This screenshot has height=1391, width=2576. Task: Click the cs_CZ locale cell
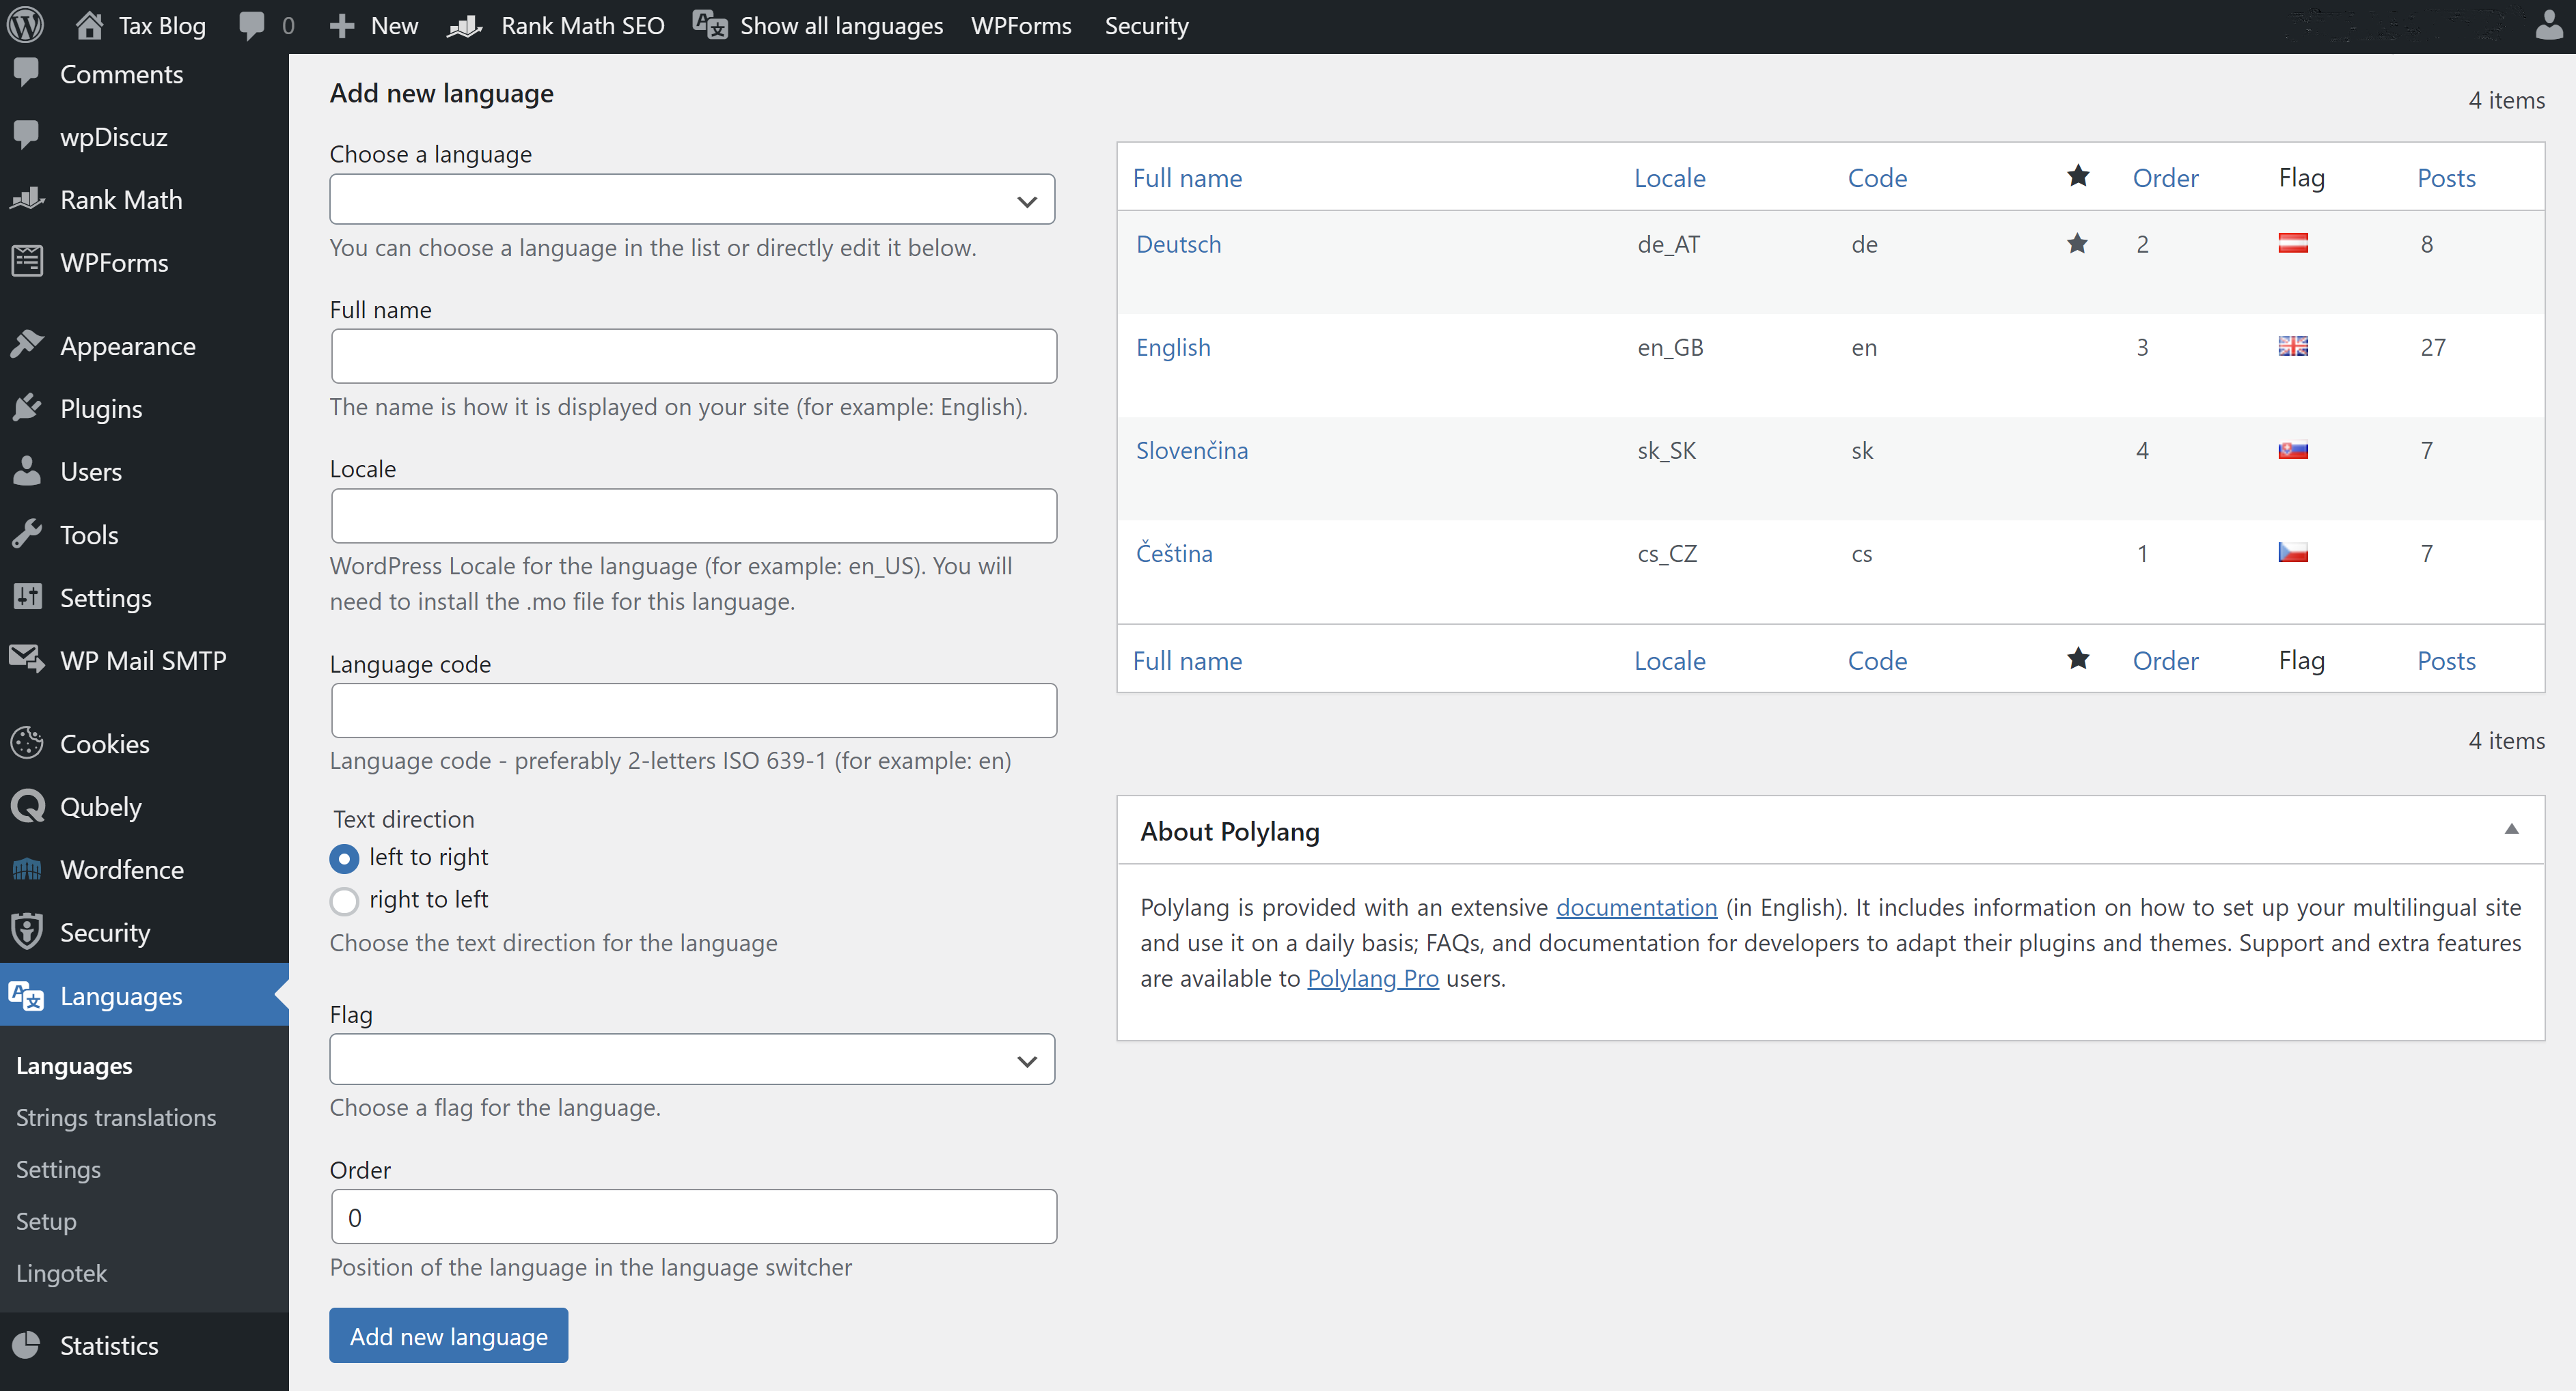(1667, 552)
